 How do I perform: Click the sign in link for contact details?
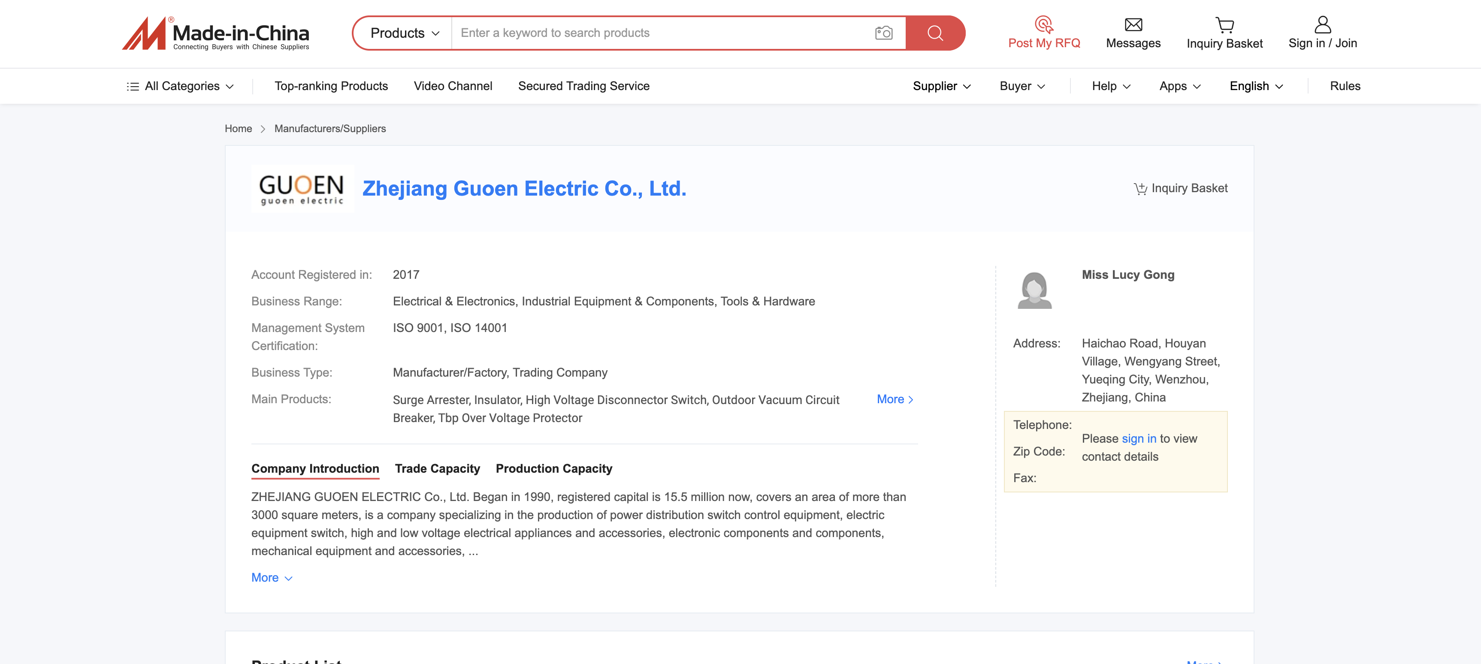[x=1138, y=439]
